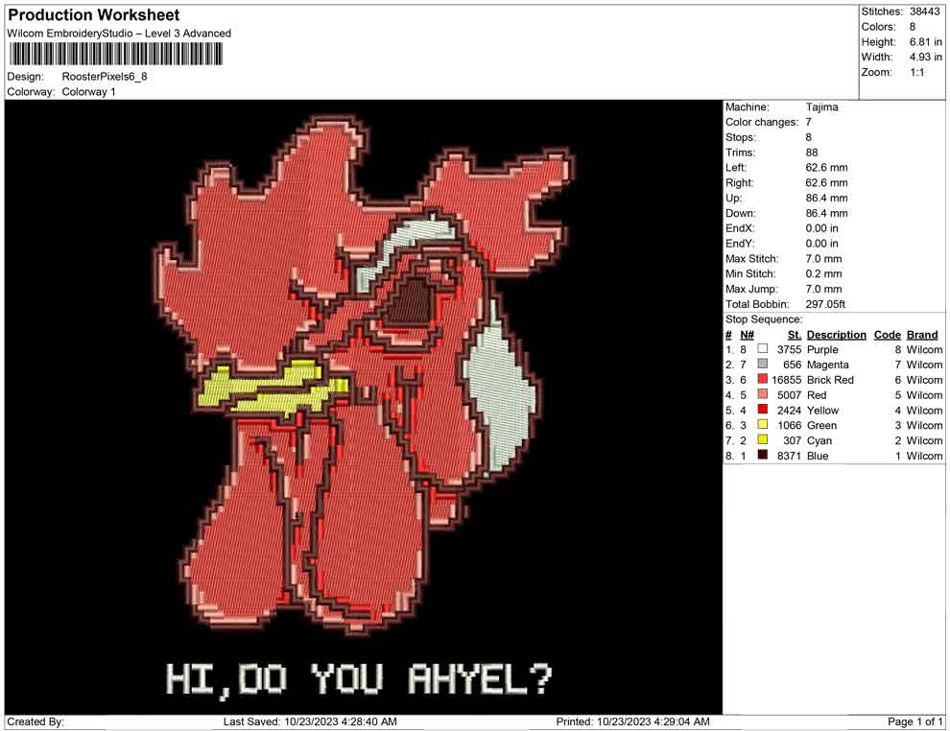The width and height of the screenshot is (950, 731).
Task: Click the "Created By:" footer label
Action: coord(36,721)
